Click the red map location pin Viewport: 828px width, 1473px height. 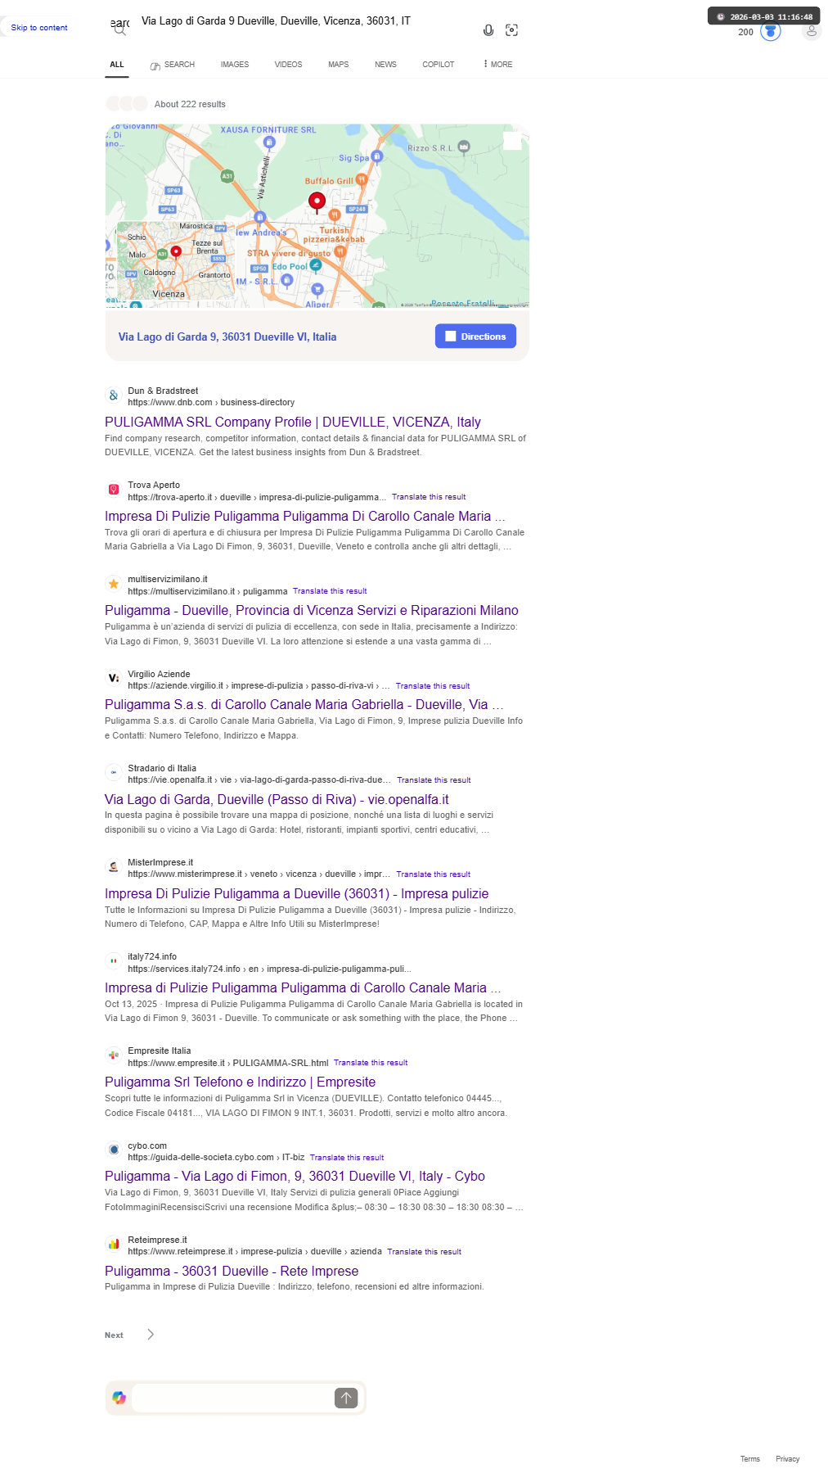click(x=317, y=201)
